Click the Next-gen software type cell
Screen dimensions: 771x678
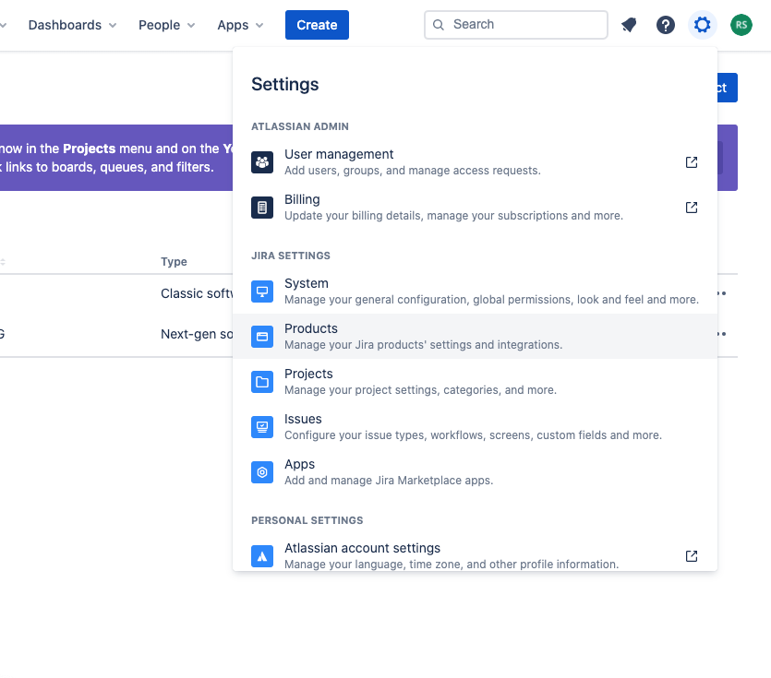[x=197, y=334]
